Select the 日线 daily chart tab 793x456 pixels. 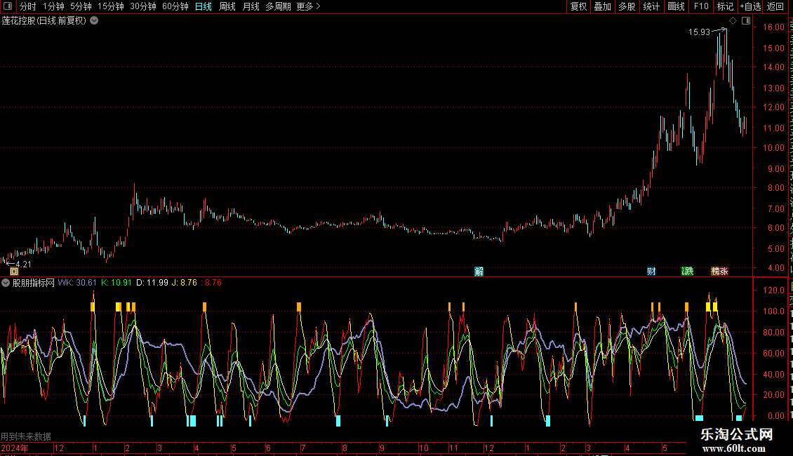[x=204, y=6]
